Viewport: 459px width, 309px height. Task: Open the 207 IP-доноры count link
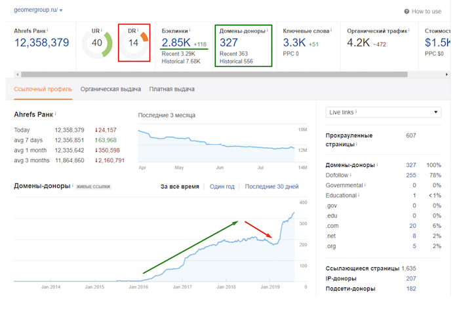click(x=412, y=278)
